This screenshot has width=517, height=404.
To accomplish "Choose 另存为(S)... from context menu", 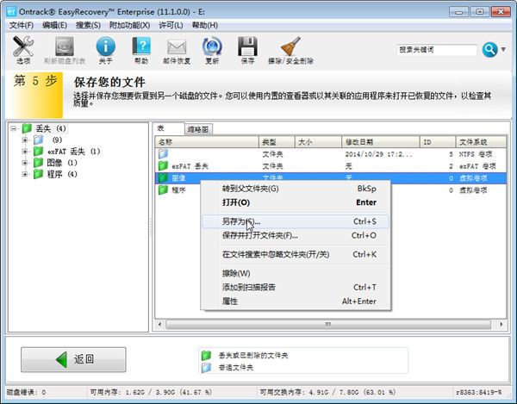I will coord(296,221).
